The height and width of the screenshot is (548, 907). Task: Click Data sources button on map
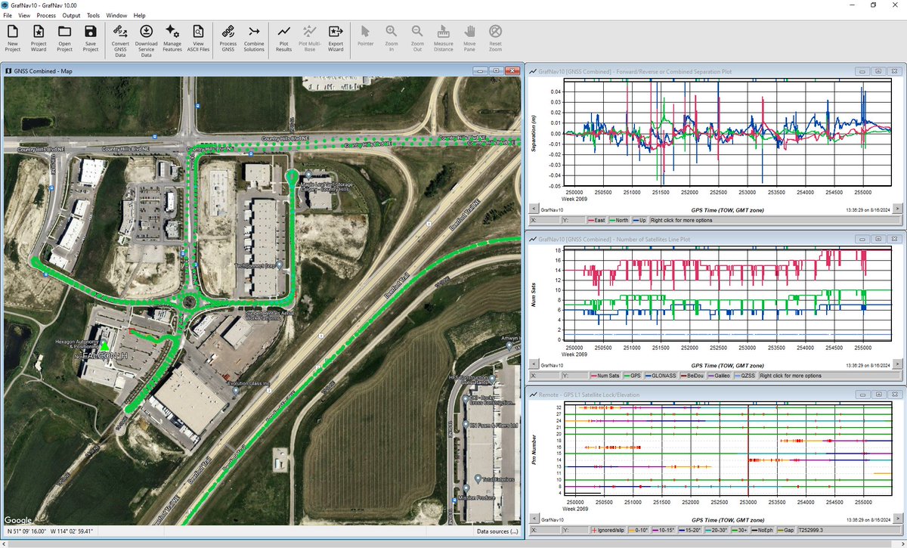[x=498, y=531]
